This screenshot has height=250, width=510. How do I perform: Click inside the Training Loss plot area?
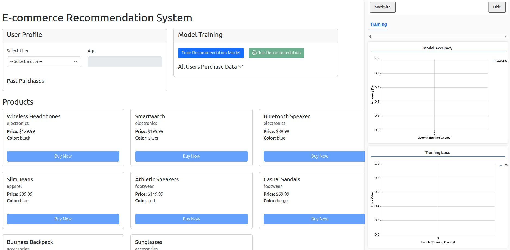(438, 199)
